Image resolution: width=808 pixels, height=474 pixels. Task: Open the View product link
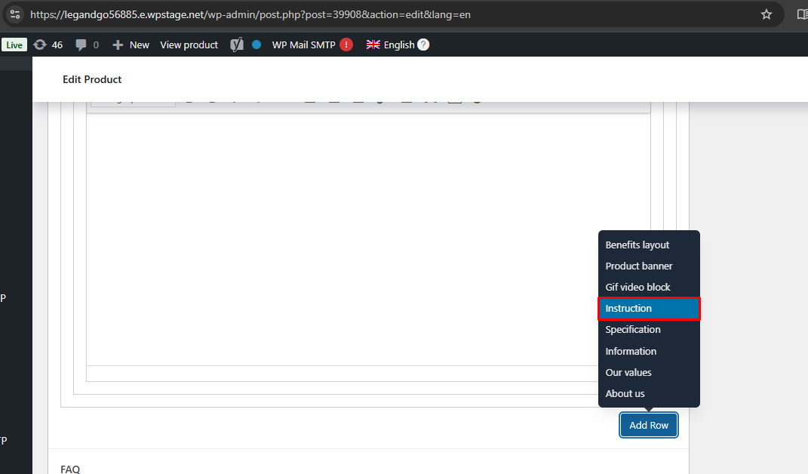click(189, 45)
